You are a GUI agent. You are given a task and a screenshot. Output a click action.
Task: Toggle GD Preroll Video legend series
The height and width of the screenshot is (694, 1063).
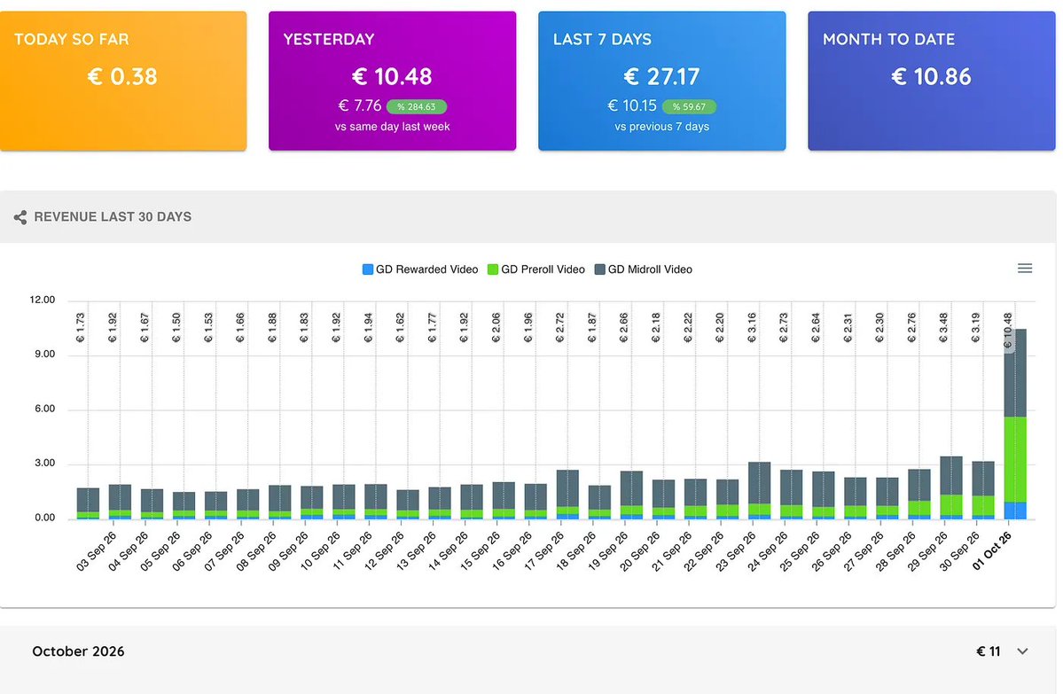[x=536, y=269]
